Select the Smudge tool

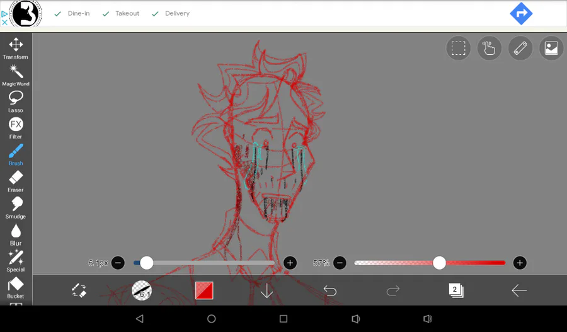coord(16,208)
